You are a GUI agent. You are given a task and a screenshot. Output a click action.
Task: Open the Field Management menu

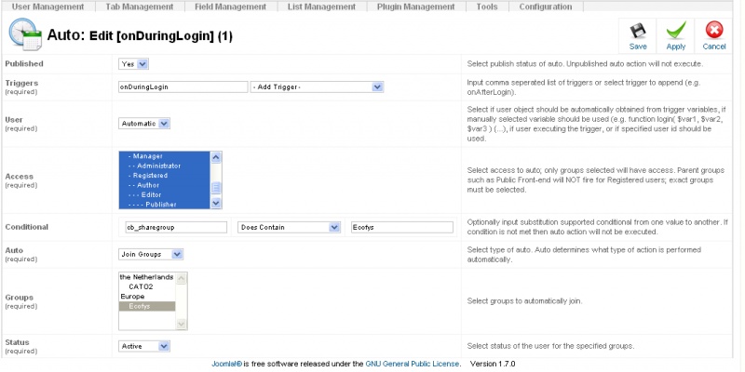230,7
